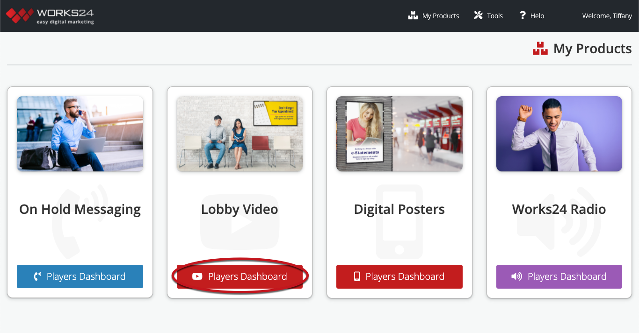Click speaker icon on Works24 Radio button
639x333 pixels.
tap(516, 276)
